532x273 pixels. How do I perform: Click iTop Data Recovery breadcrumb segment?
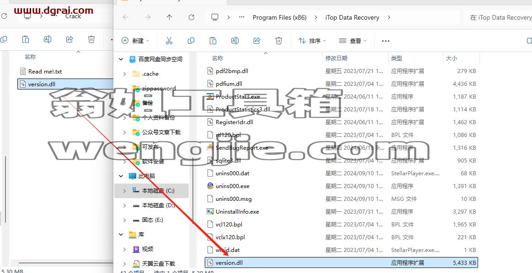352,17
